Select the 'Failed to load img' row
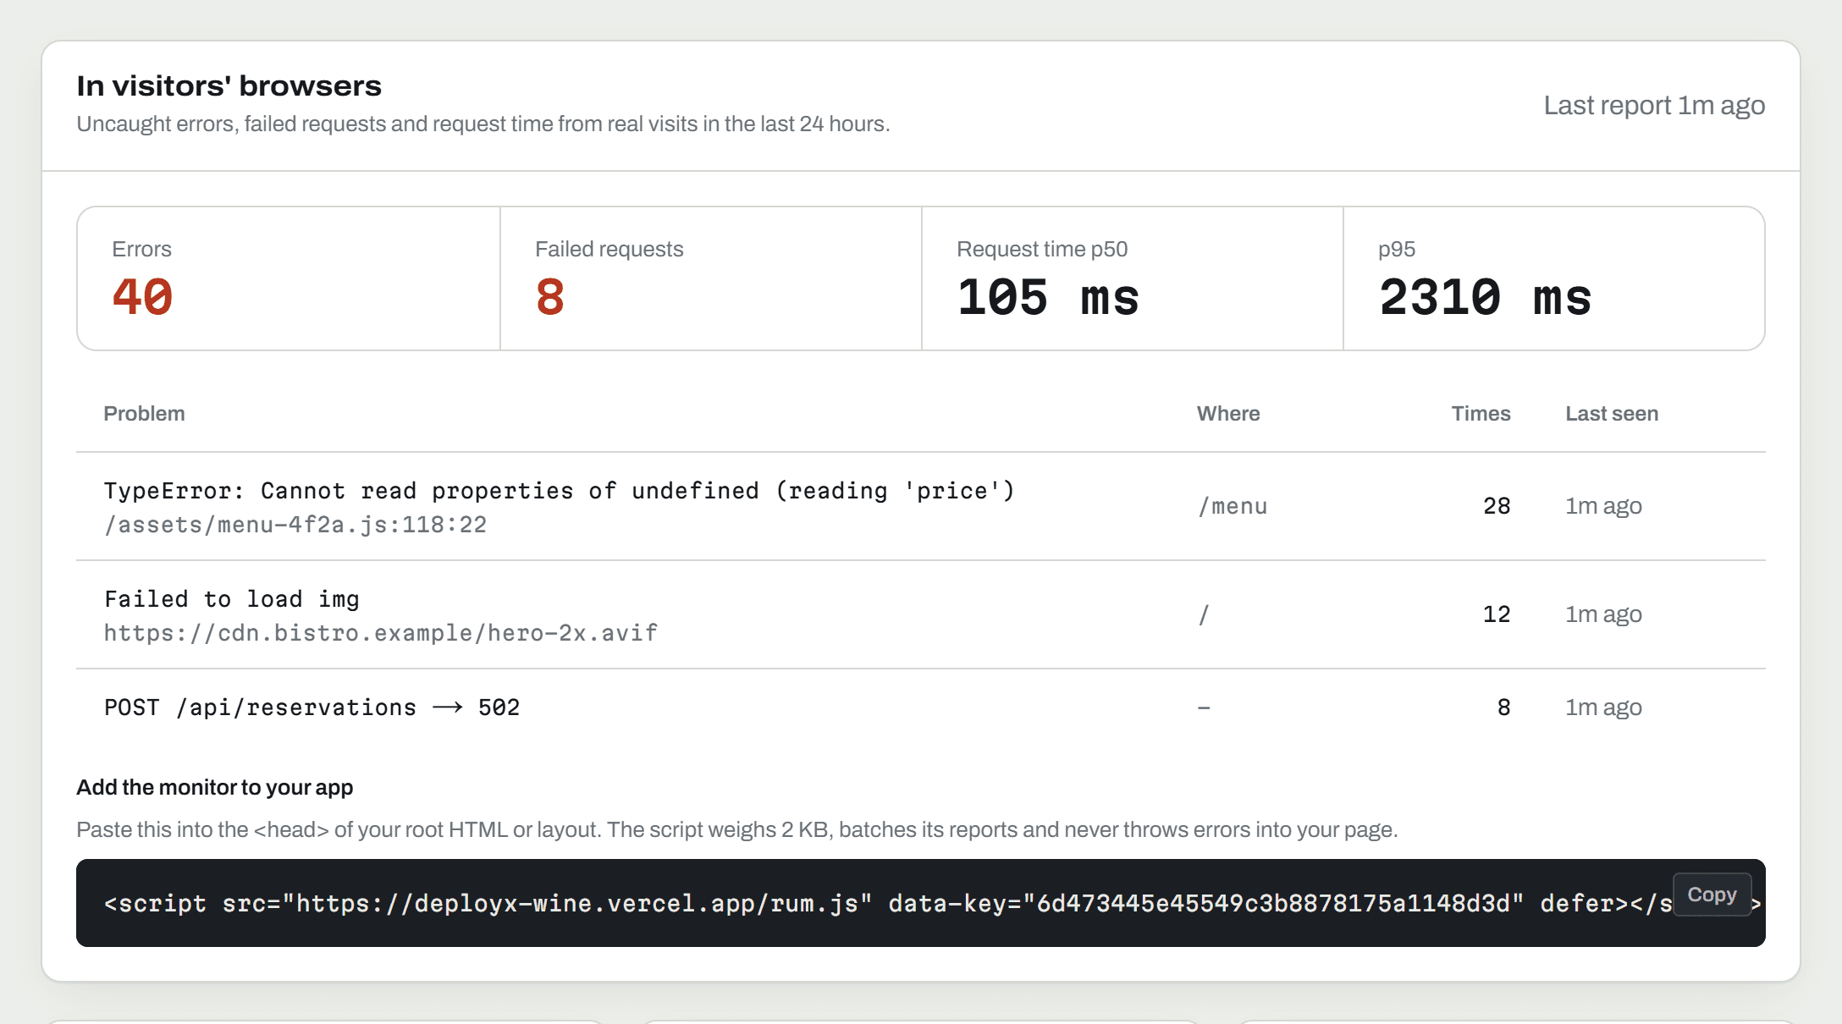 tap(921, 614)
